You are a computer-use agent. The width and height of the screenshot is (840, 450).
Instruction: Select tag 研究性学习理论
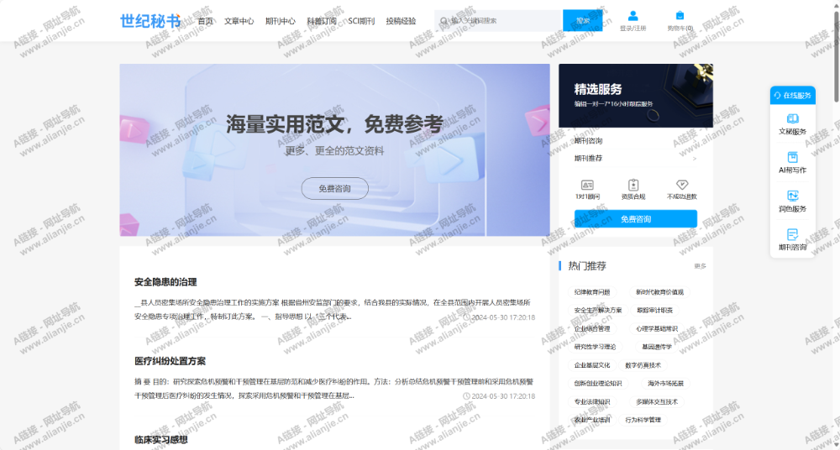[595, 347]
